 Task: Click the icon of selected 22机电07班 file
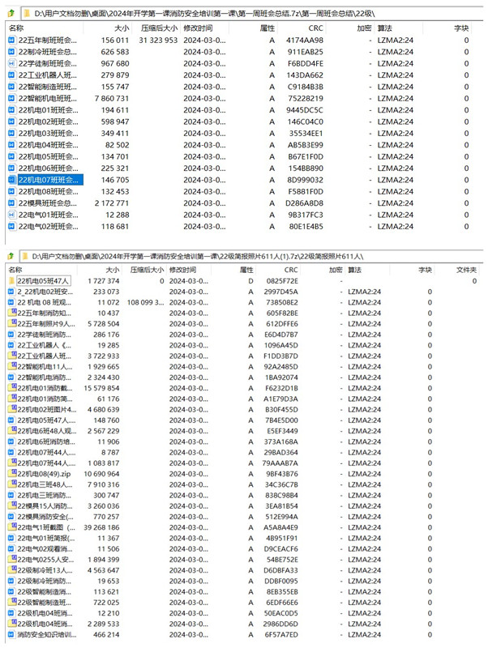11,180
